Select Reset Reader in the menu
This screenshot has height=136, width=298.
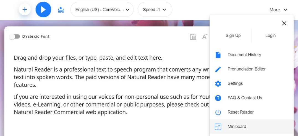(252, 112)
